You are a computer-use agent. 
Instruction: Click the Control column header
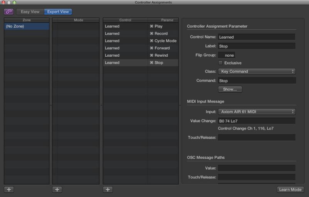(125, 20)
